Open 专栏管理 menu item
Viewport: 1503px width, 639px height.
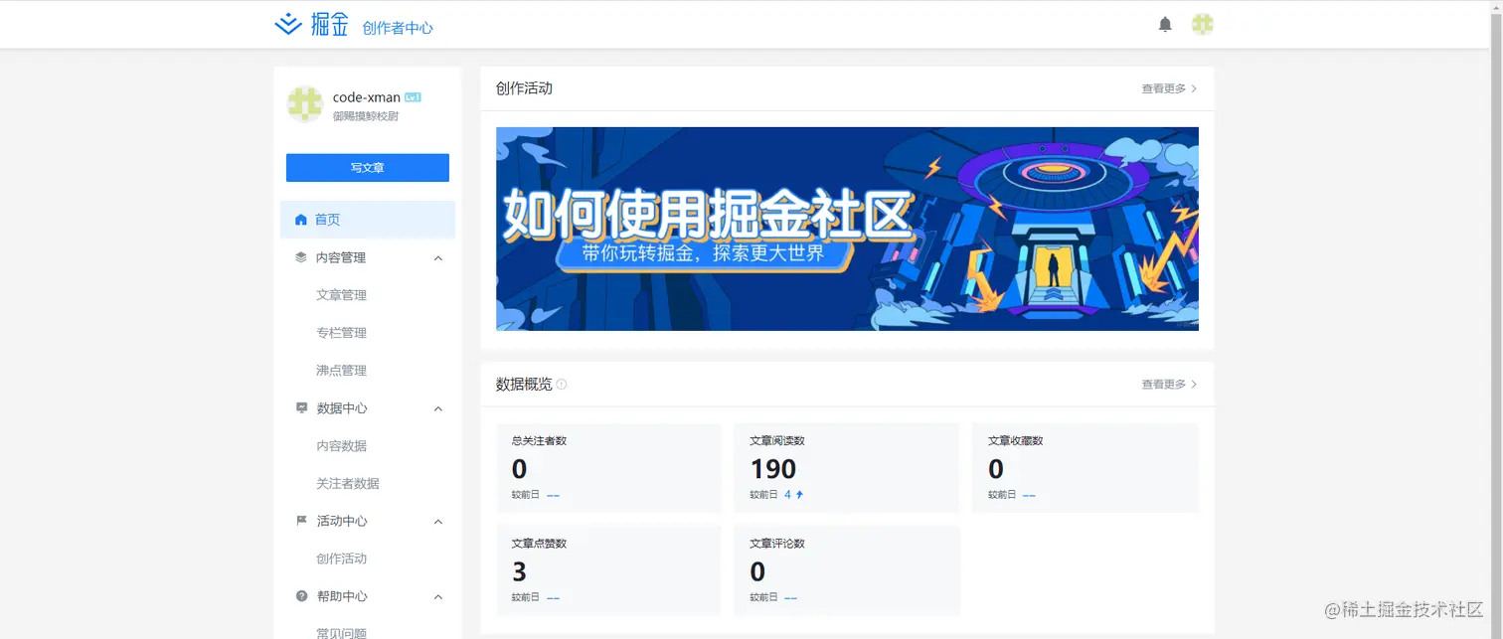[x=342, y=333]
